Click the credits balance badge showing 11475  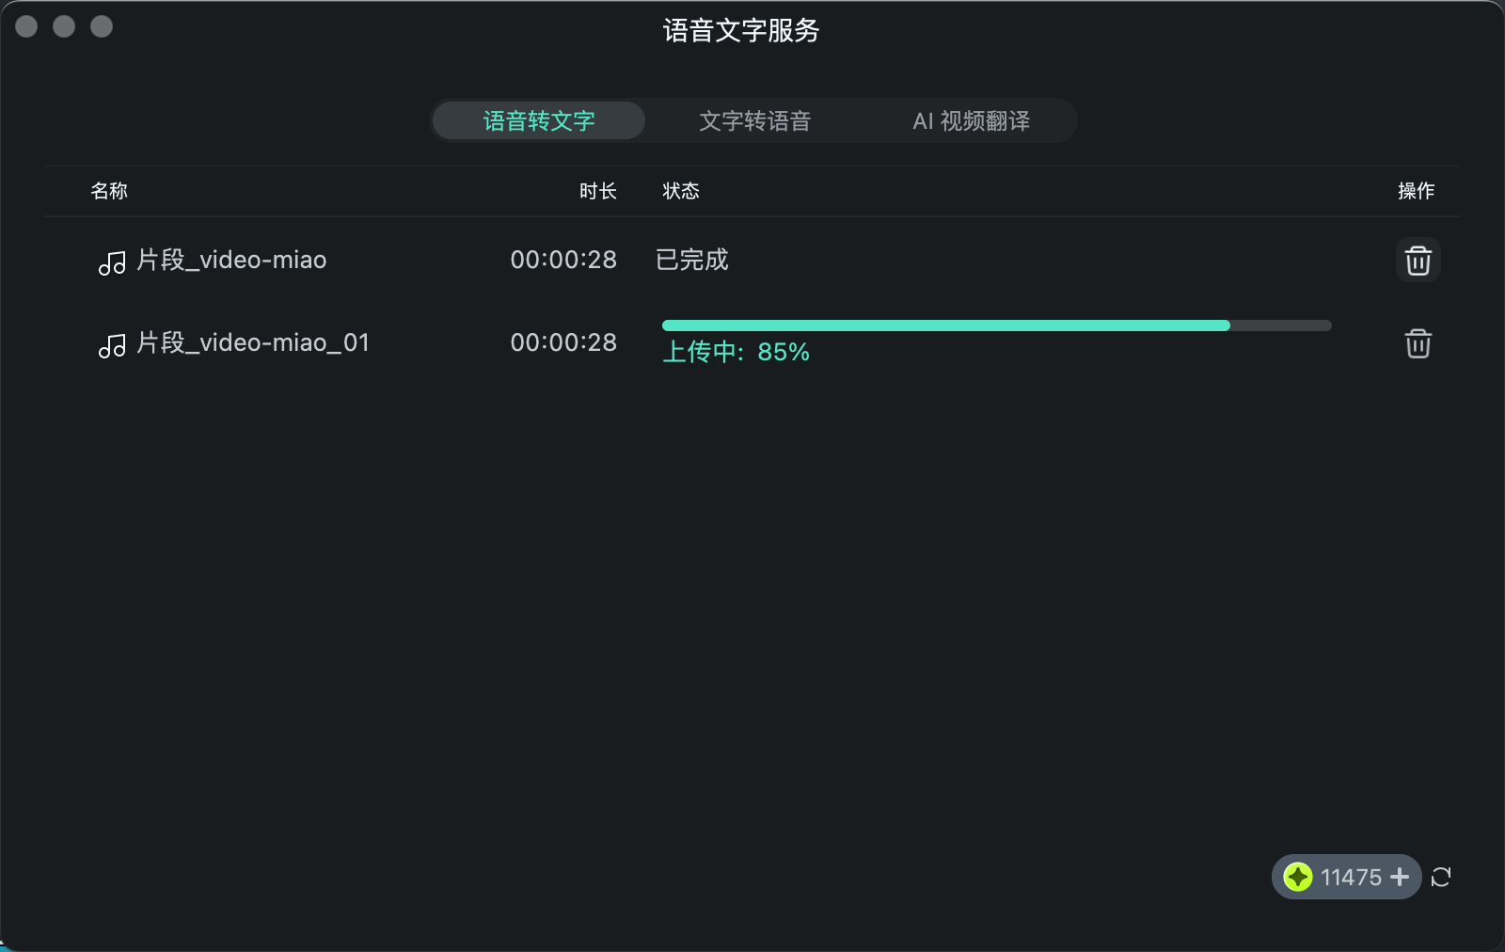pos(1347,877)
